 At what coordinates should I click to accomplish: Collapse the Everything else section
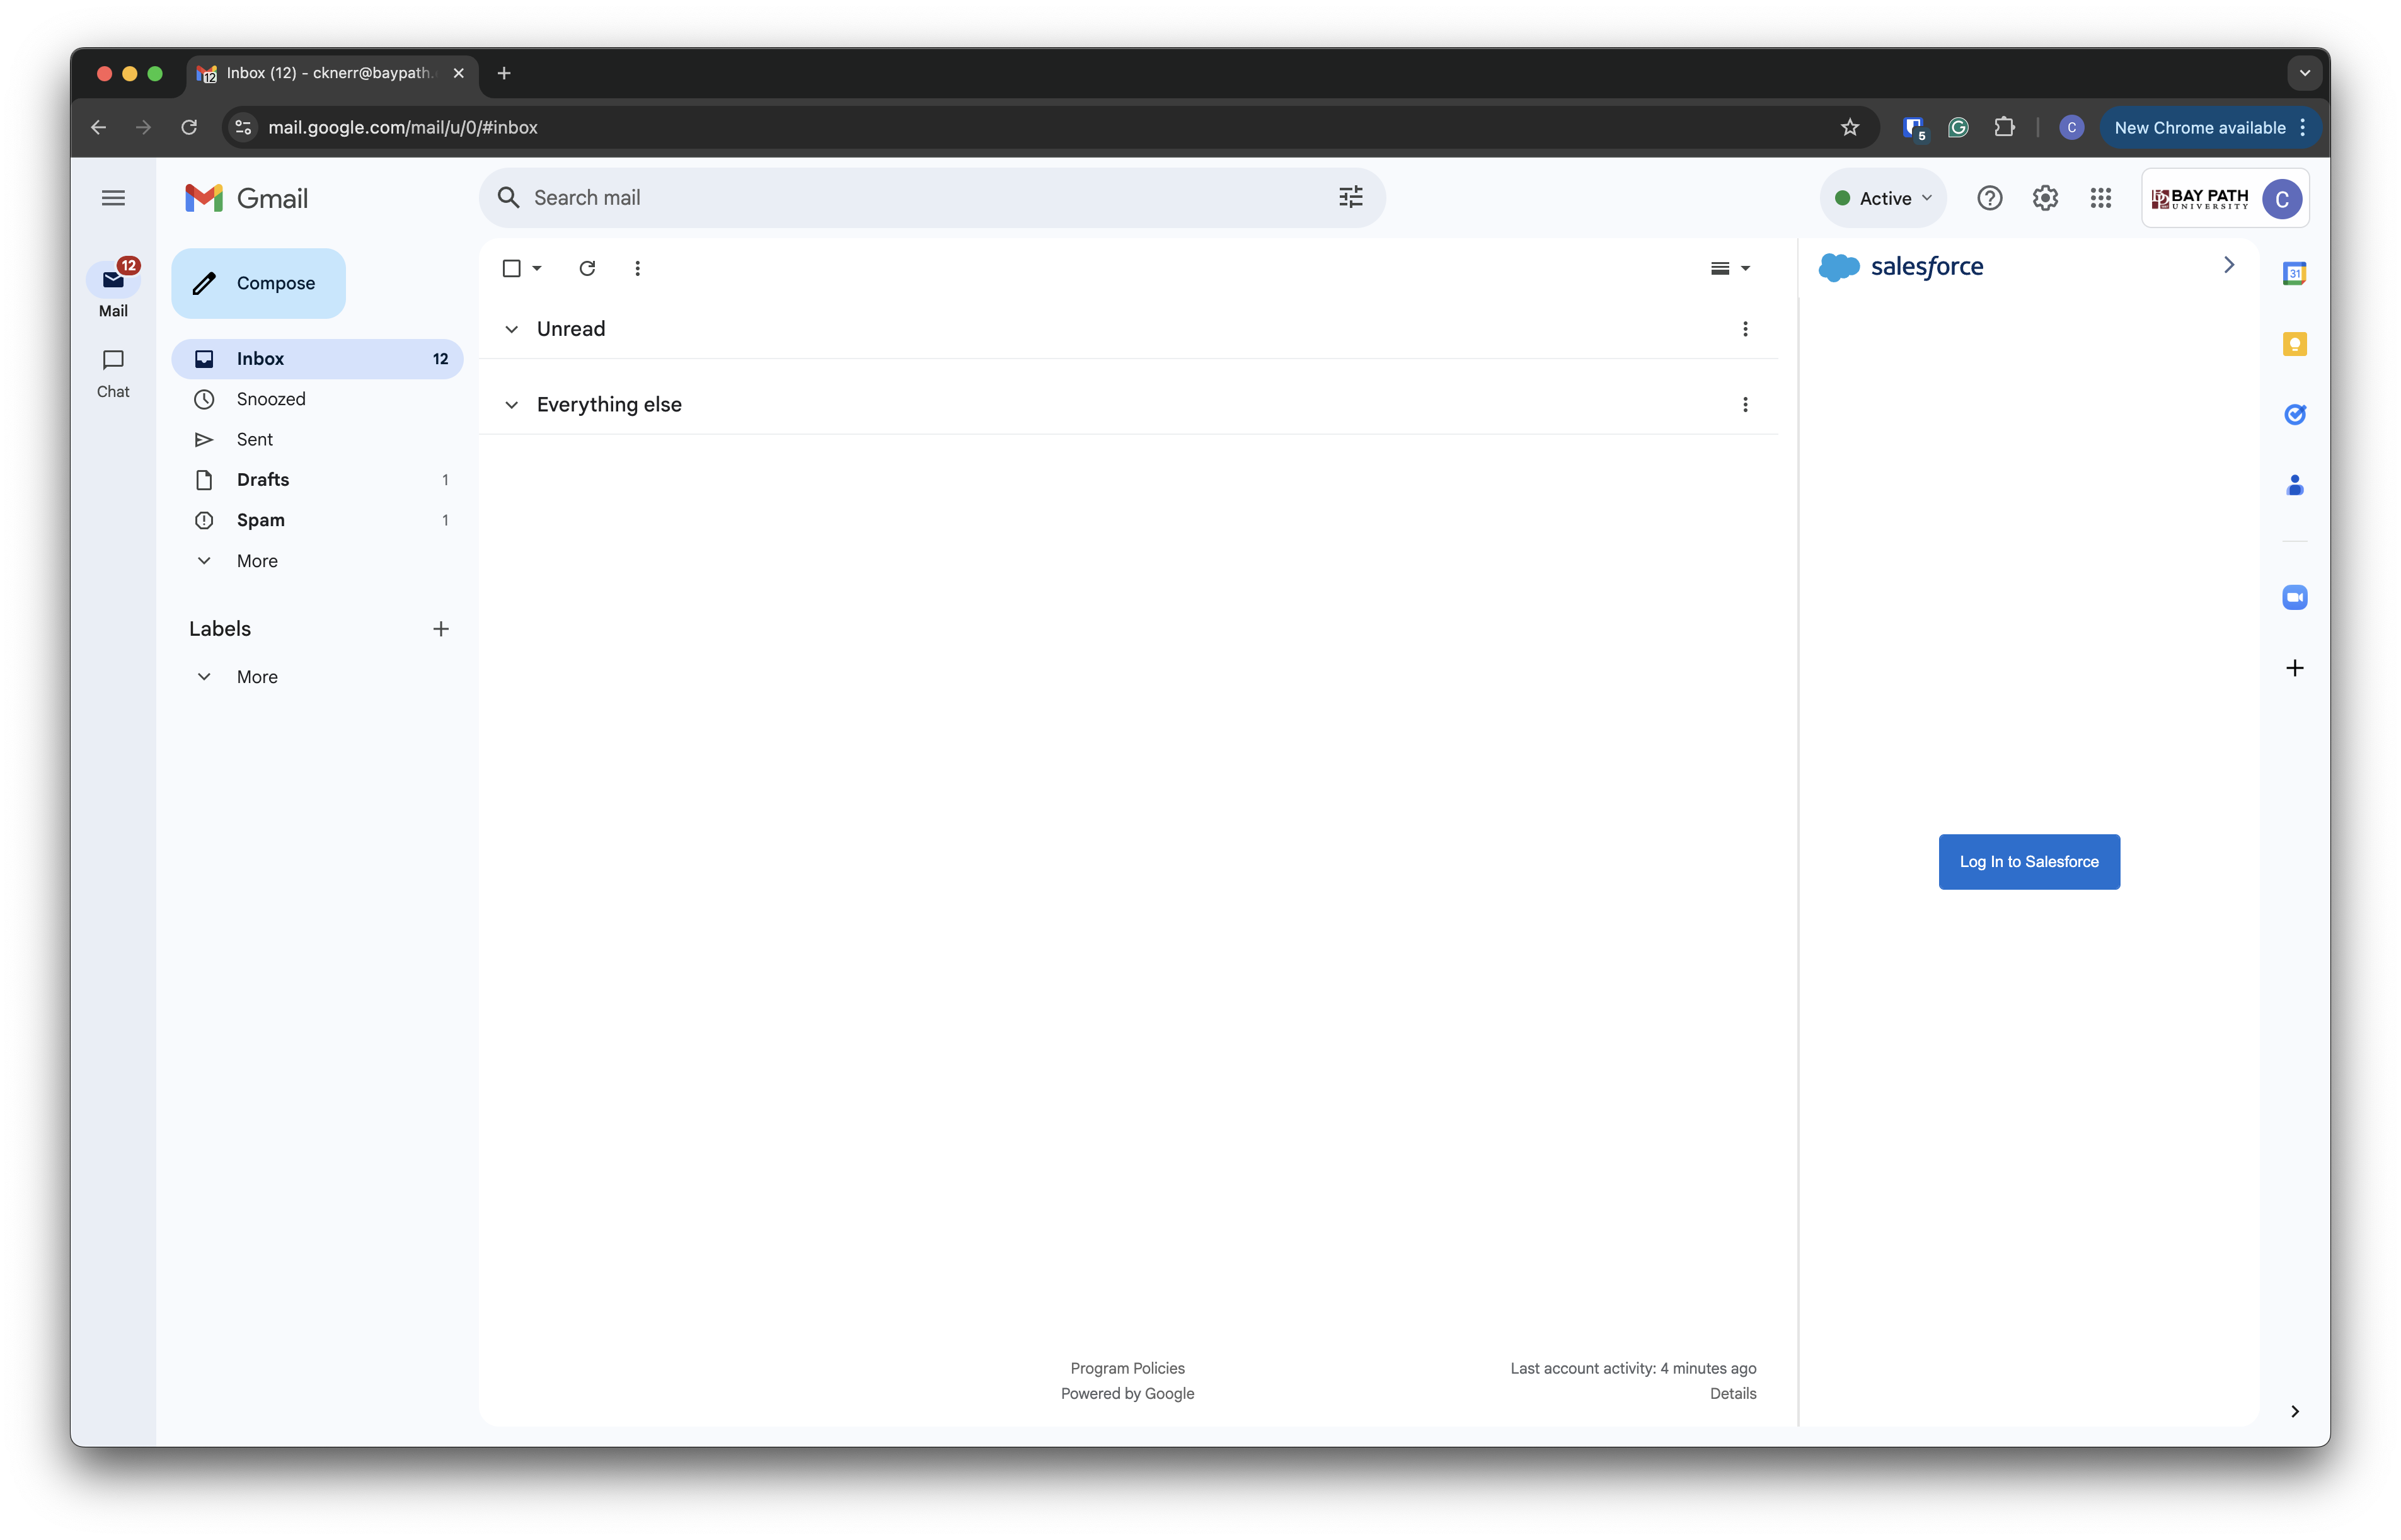[x=511, y=405]
